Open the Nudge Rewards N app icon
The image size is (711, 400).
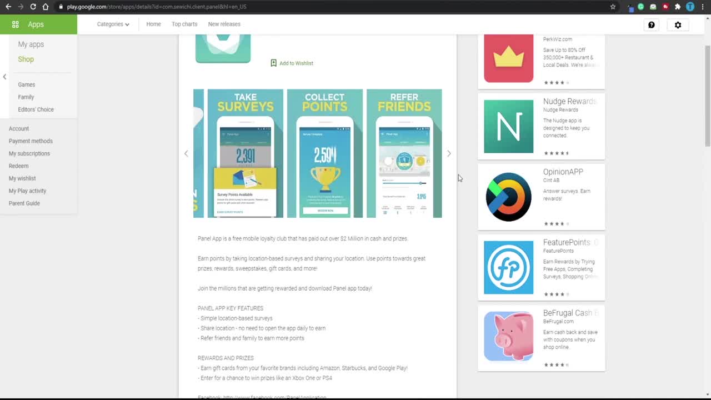coord(508,126)
